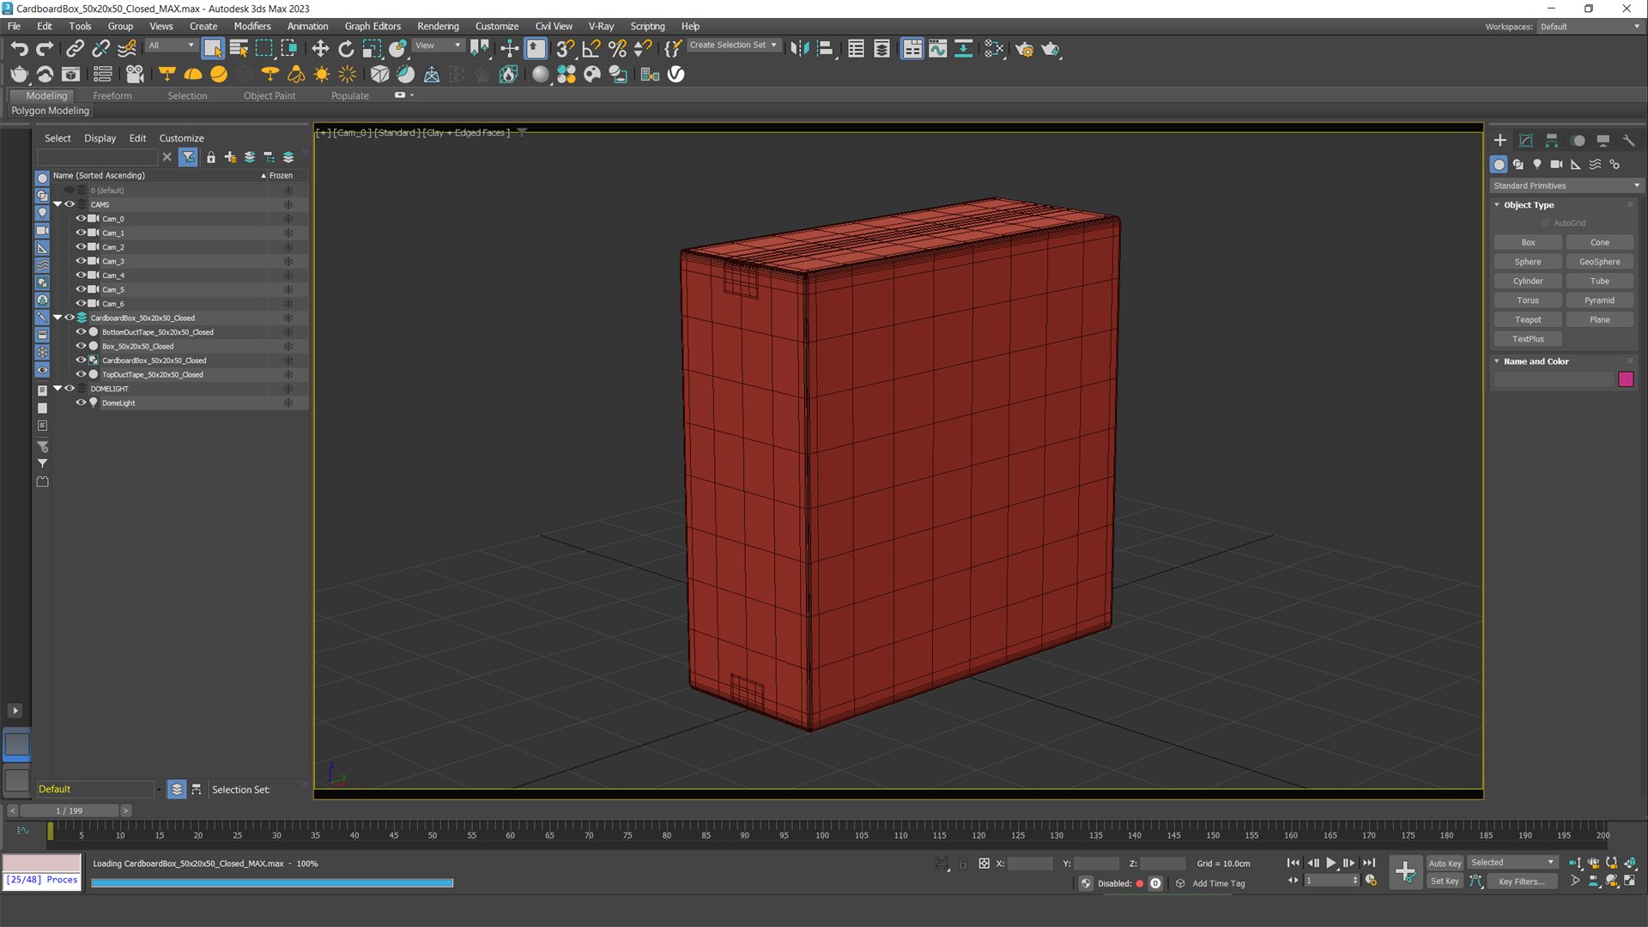1648x927 pixels.
Task: Hide Cam_3 with its eye icon
Action: coord(81,261)
